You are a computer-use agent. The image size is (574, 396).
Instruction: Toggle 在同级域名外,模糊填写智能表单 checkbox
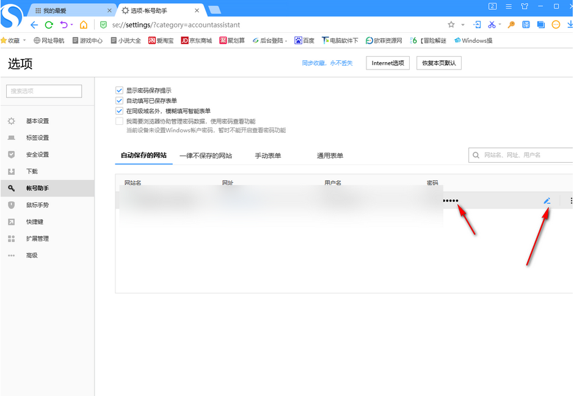pos(120,111)
